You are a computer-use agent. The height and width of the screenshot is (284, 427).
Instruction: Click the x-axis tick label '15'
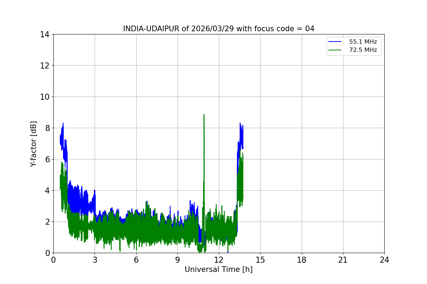tap(260, 260)
